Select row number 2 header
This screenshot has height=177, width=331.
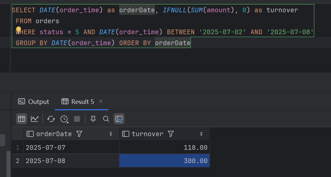click(18, 161)
